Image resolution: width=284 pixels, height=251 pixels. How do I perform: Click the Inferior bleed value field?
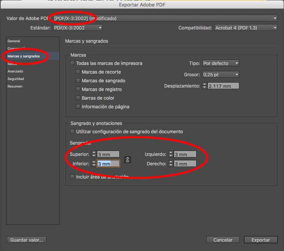[x=108, y=163]
